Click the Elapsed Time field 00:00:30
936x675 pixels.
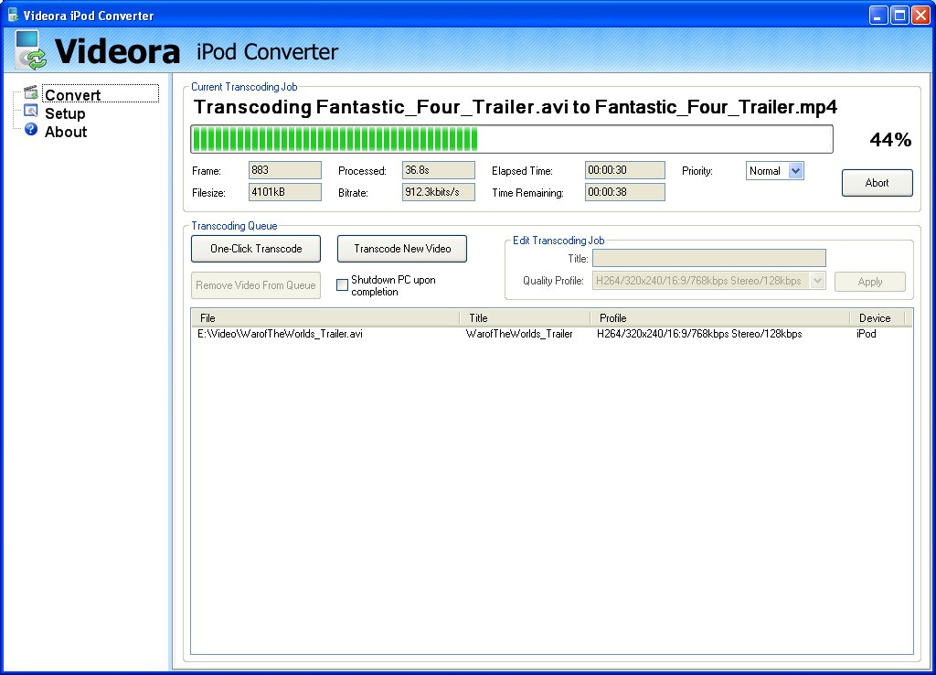click(625, 170)
